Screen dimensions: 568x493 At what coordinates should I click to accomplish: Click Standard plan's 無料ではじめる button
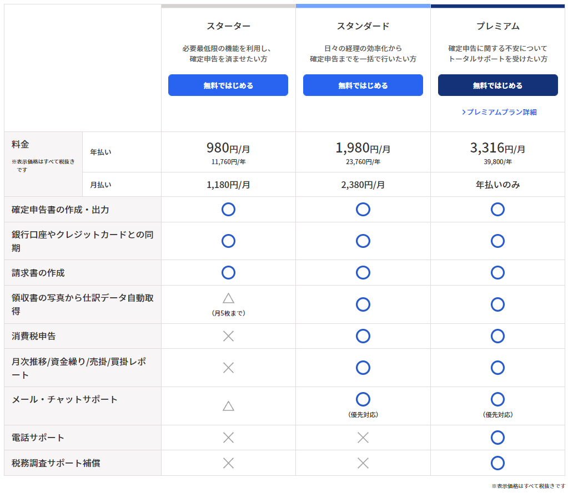(x=363, y=85)
